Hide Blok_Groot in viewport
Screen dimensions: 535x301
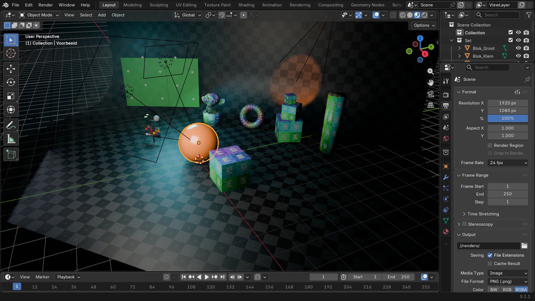(518, 48)
